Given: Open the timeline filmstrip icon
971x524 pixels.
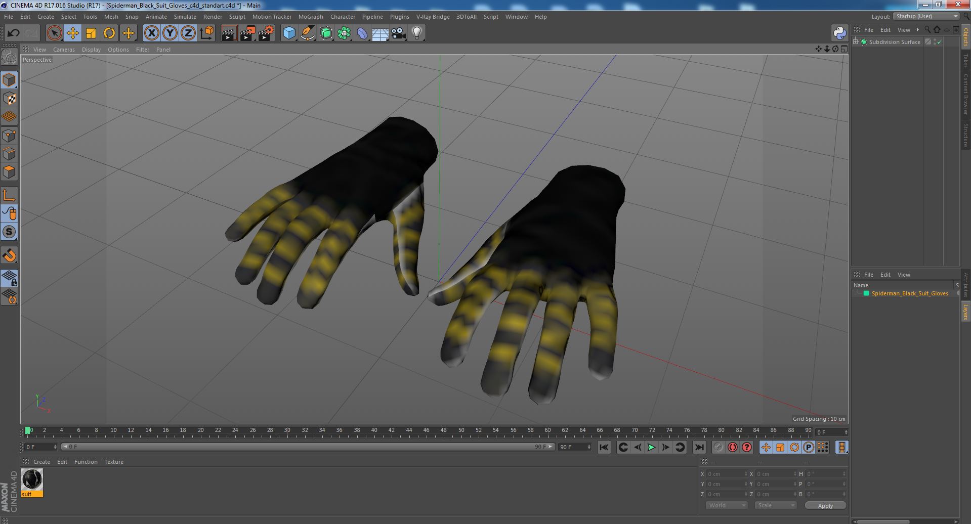Looking at the screenshot, I should coord(841,447).
